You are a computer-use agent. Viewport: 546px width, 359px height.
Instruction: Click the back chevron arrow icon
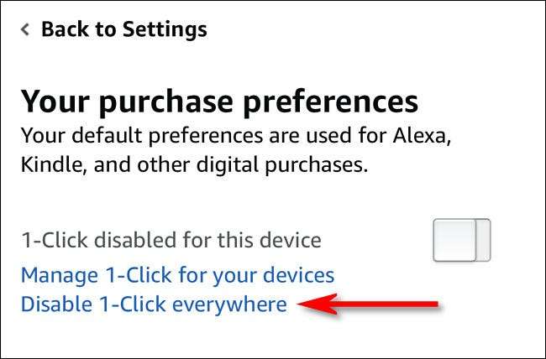pos(26,29)
